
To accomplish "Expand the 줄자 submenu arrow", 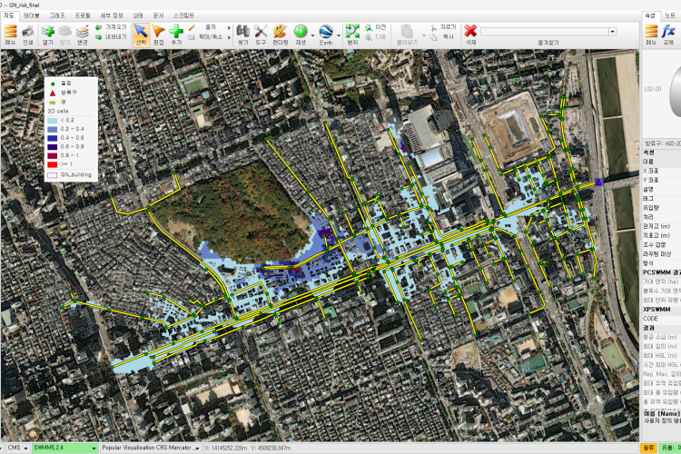I will coord(230,27).
